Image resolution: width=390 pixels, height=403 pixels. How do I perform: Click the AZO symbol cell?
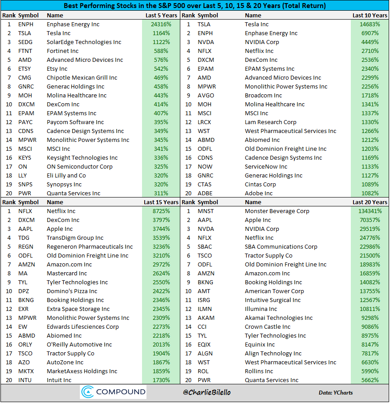[x=24, y=363]
